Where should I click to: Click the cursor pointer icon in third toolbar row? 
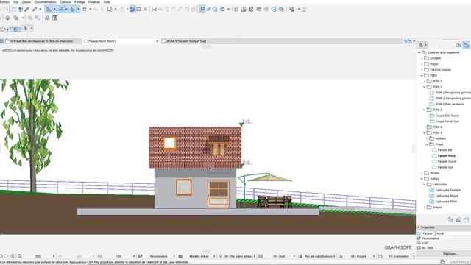coord(26,29)
